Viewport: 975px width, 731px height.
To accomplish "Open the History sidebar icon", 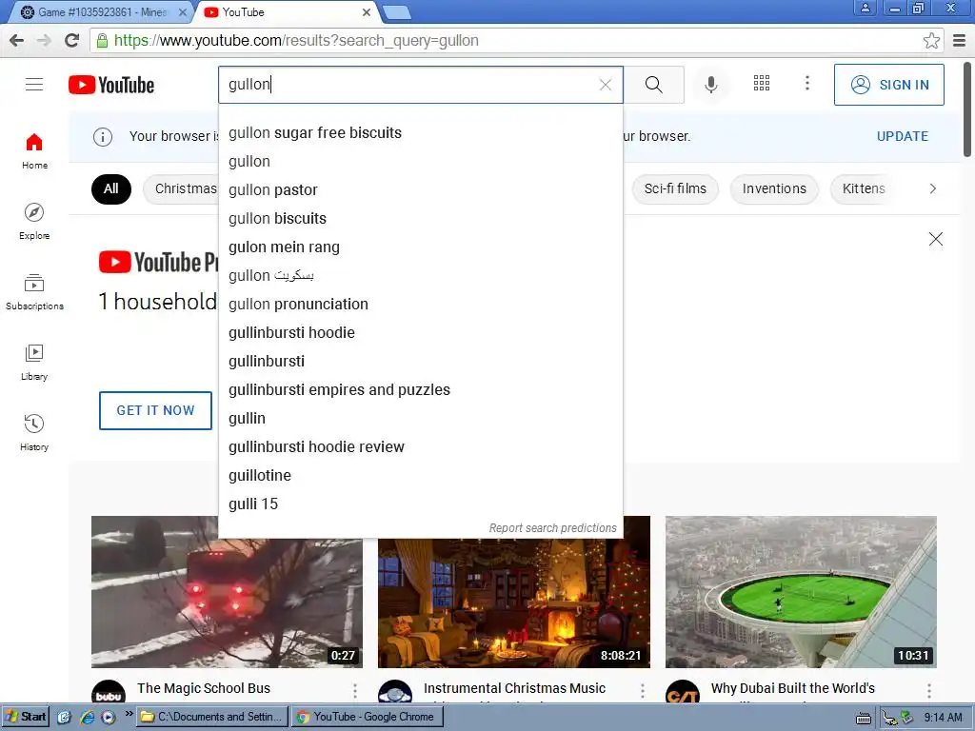I will pos(34,432).
